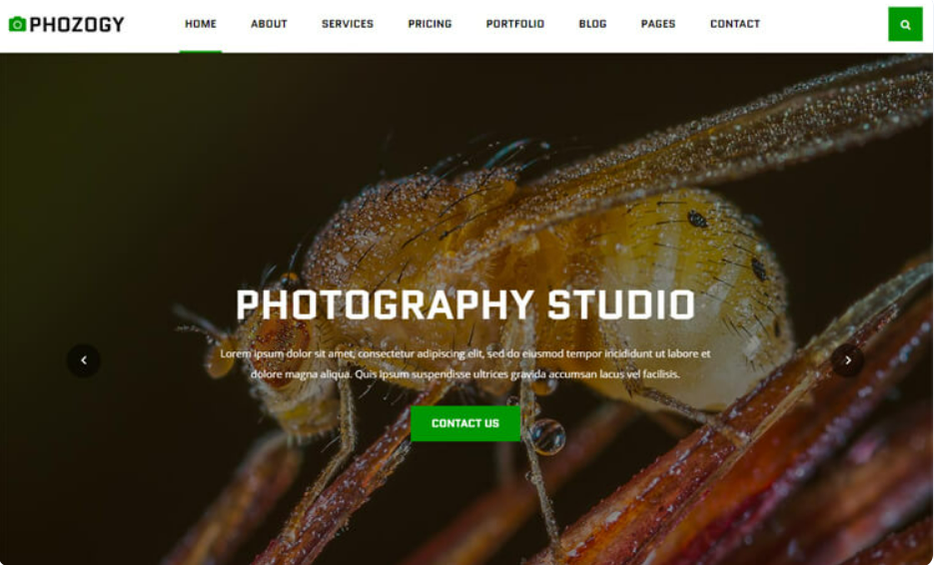
Task: Go to previous slide with left arrow
Action: 84,360
